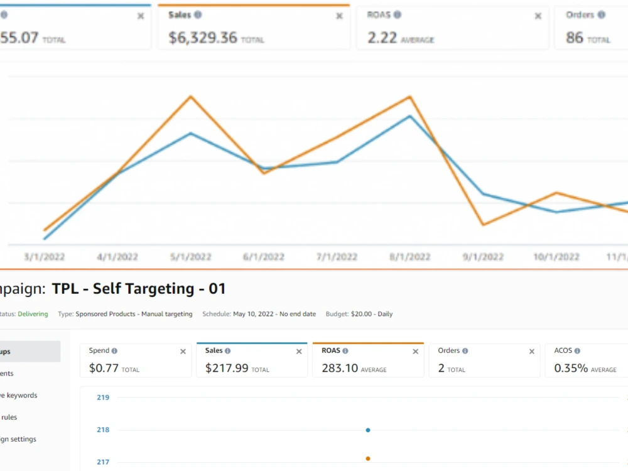
Task: Click the blue data point near 218
Action: coord(368,430)
